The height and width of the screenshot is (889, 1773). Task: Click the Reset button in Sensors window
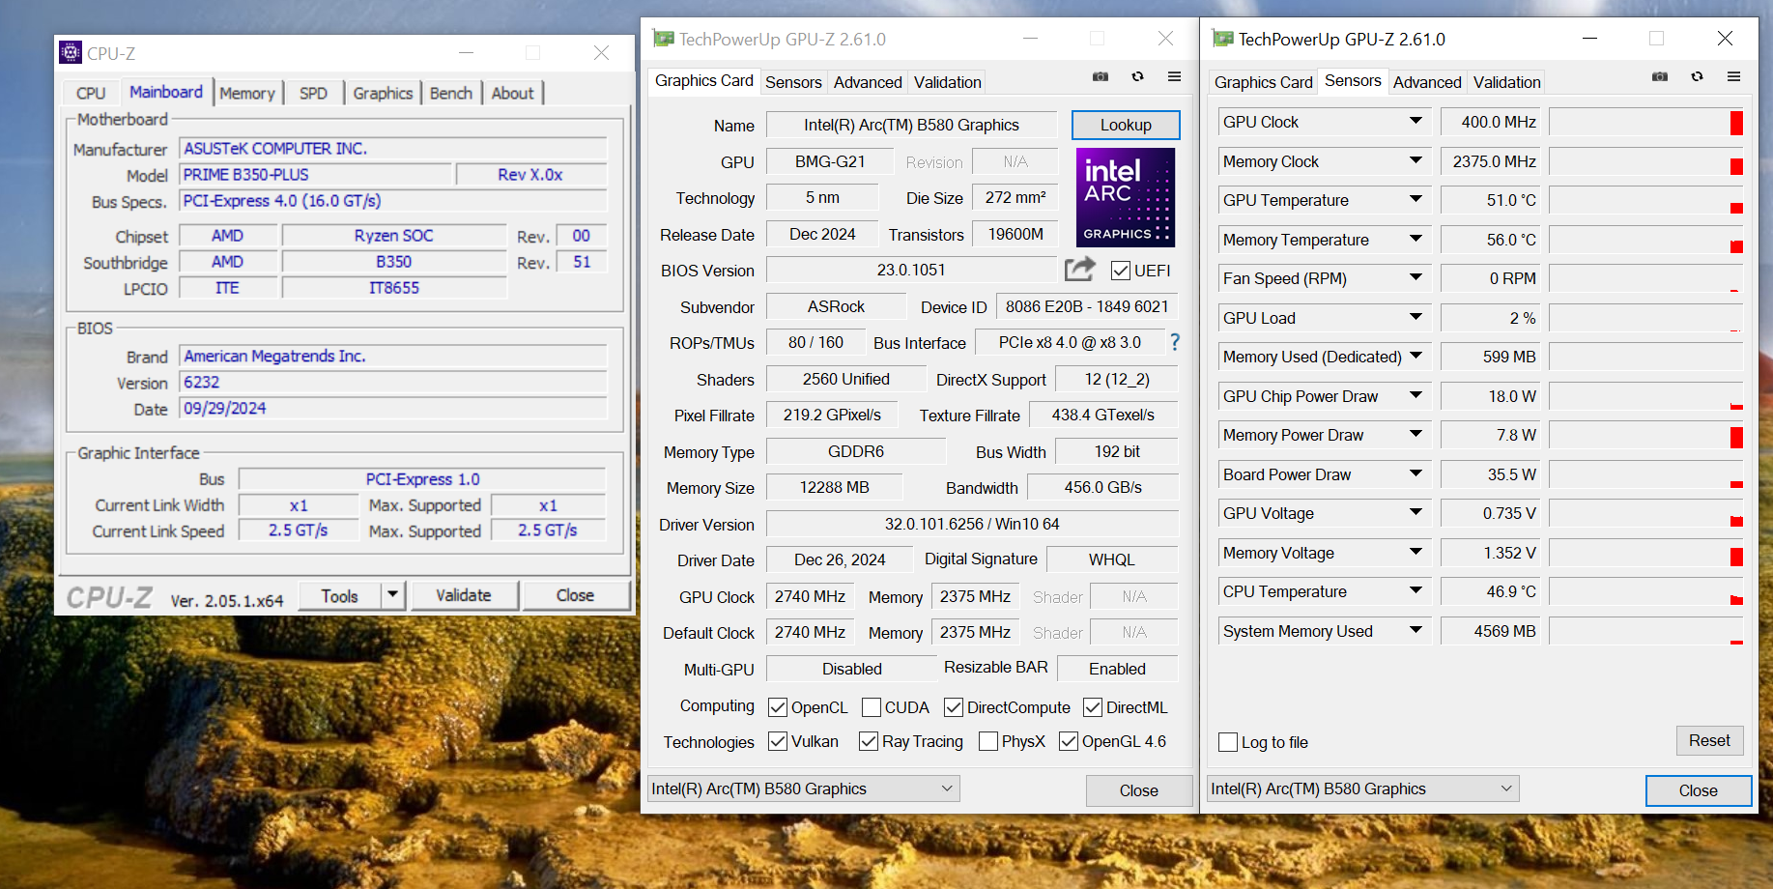click(1709, 740)
